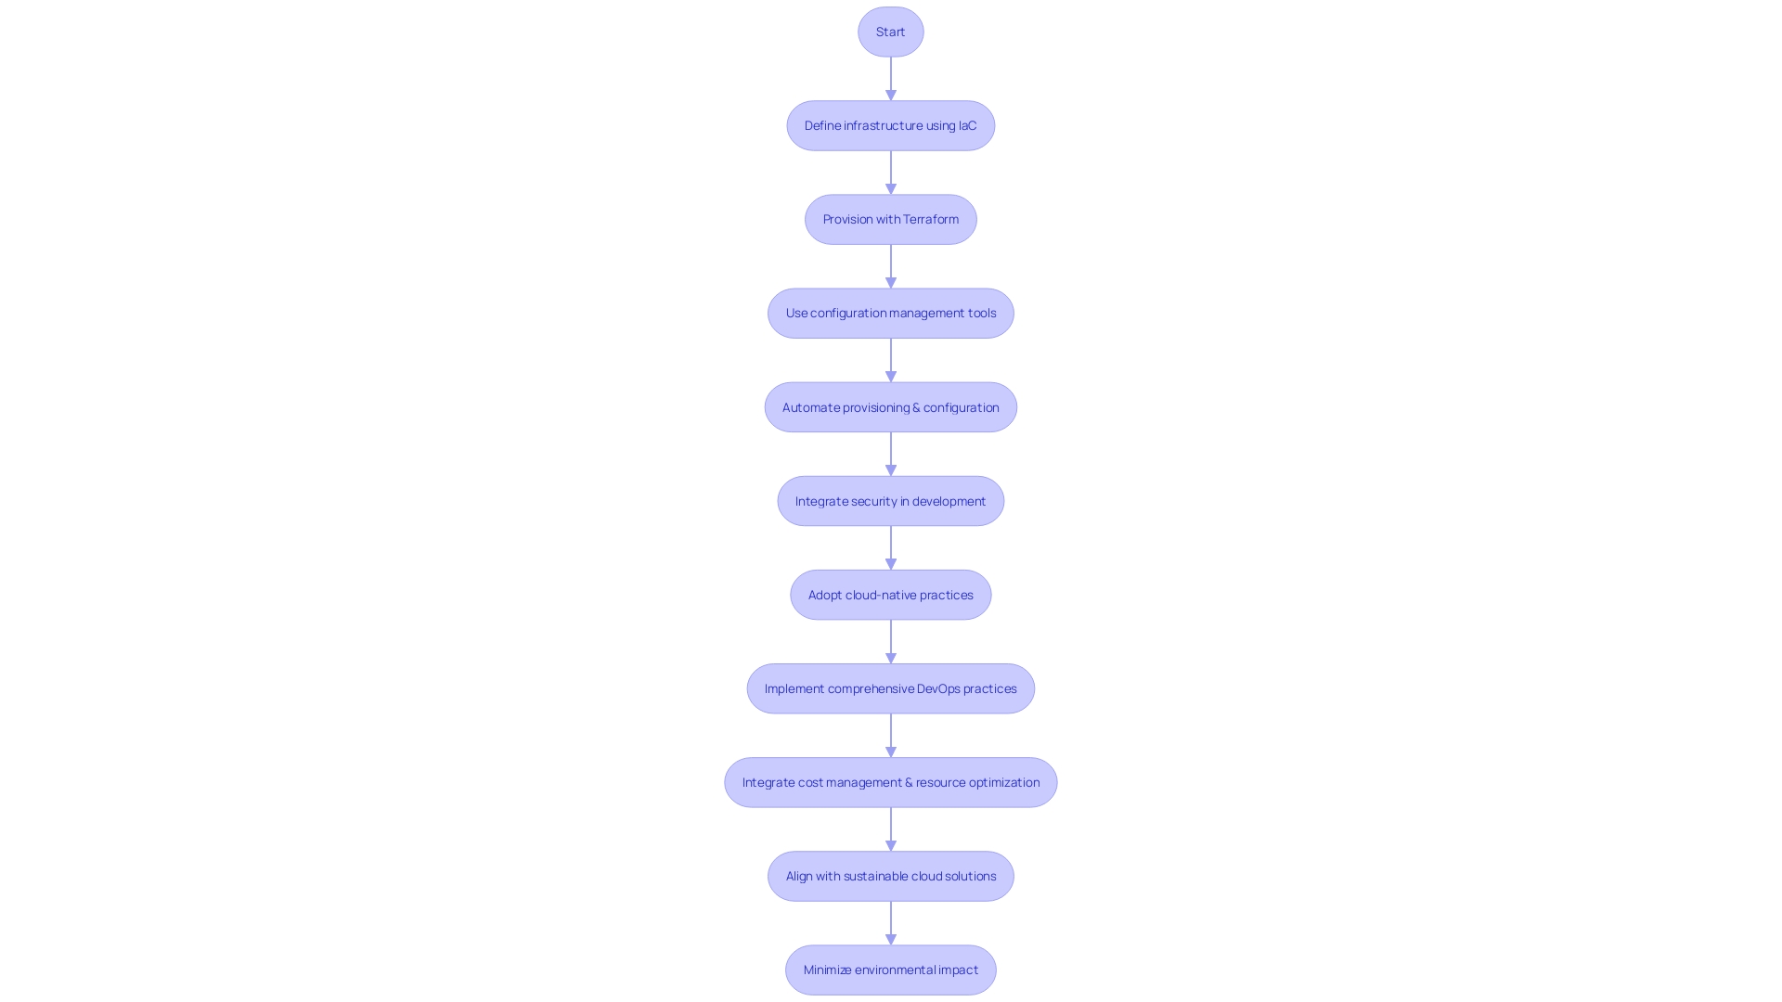
Task: Click the Implement comprehensive DevOps practices node
Action: point(891,687)
